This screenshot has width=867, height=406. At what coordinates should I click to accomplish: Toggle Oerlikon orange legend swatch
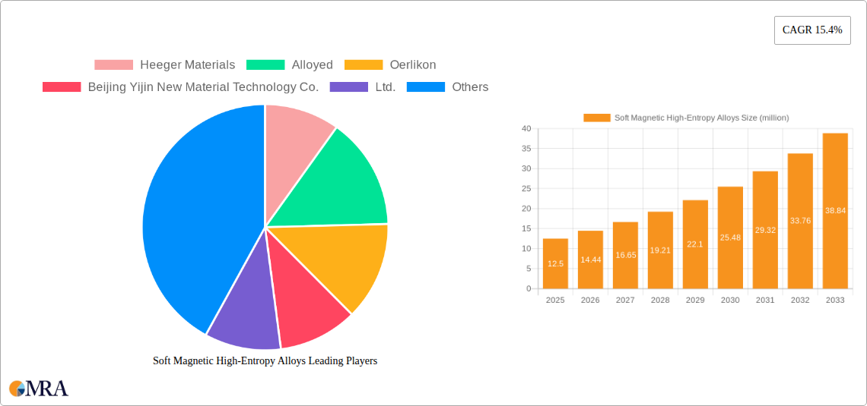click(x=364, y=65)
